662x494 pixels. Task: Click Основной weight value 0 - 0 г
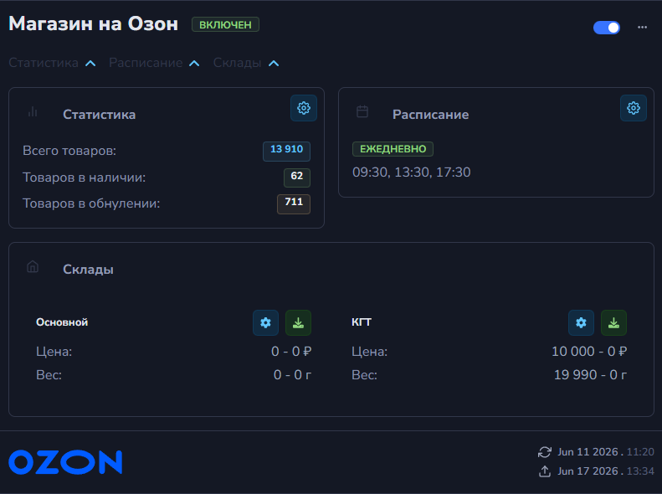tap(292, 375)
